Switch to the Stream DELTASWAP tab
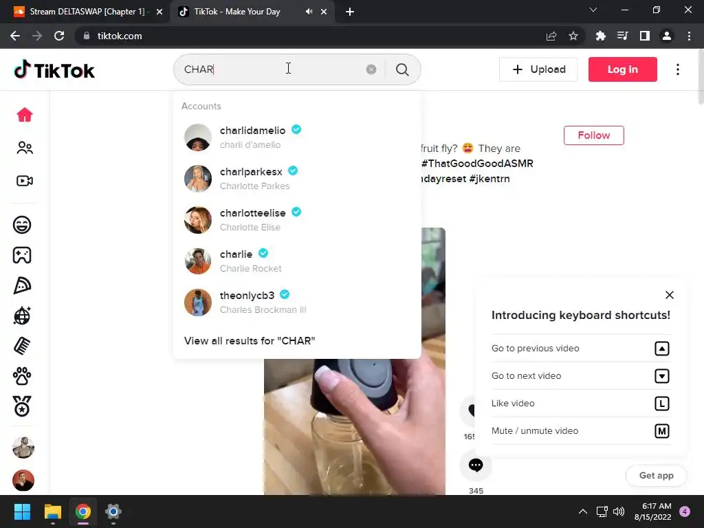 (x=85, y=12)
